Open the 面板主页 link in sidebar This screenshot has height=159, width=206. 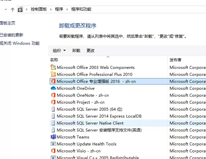8,23
